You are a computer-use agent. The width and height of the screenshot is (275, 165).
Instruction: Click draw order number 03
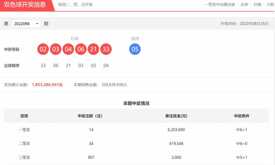click(x=81, y=66)
